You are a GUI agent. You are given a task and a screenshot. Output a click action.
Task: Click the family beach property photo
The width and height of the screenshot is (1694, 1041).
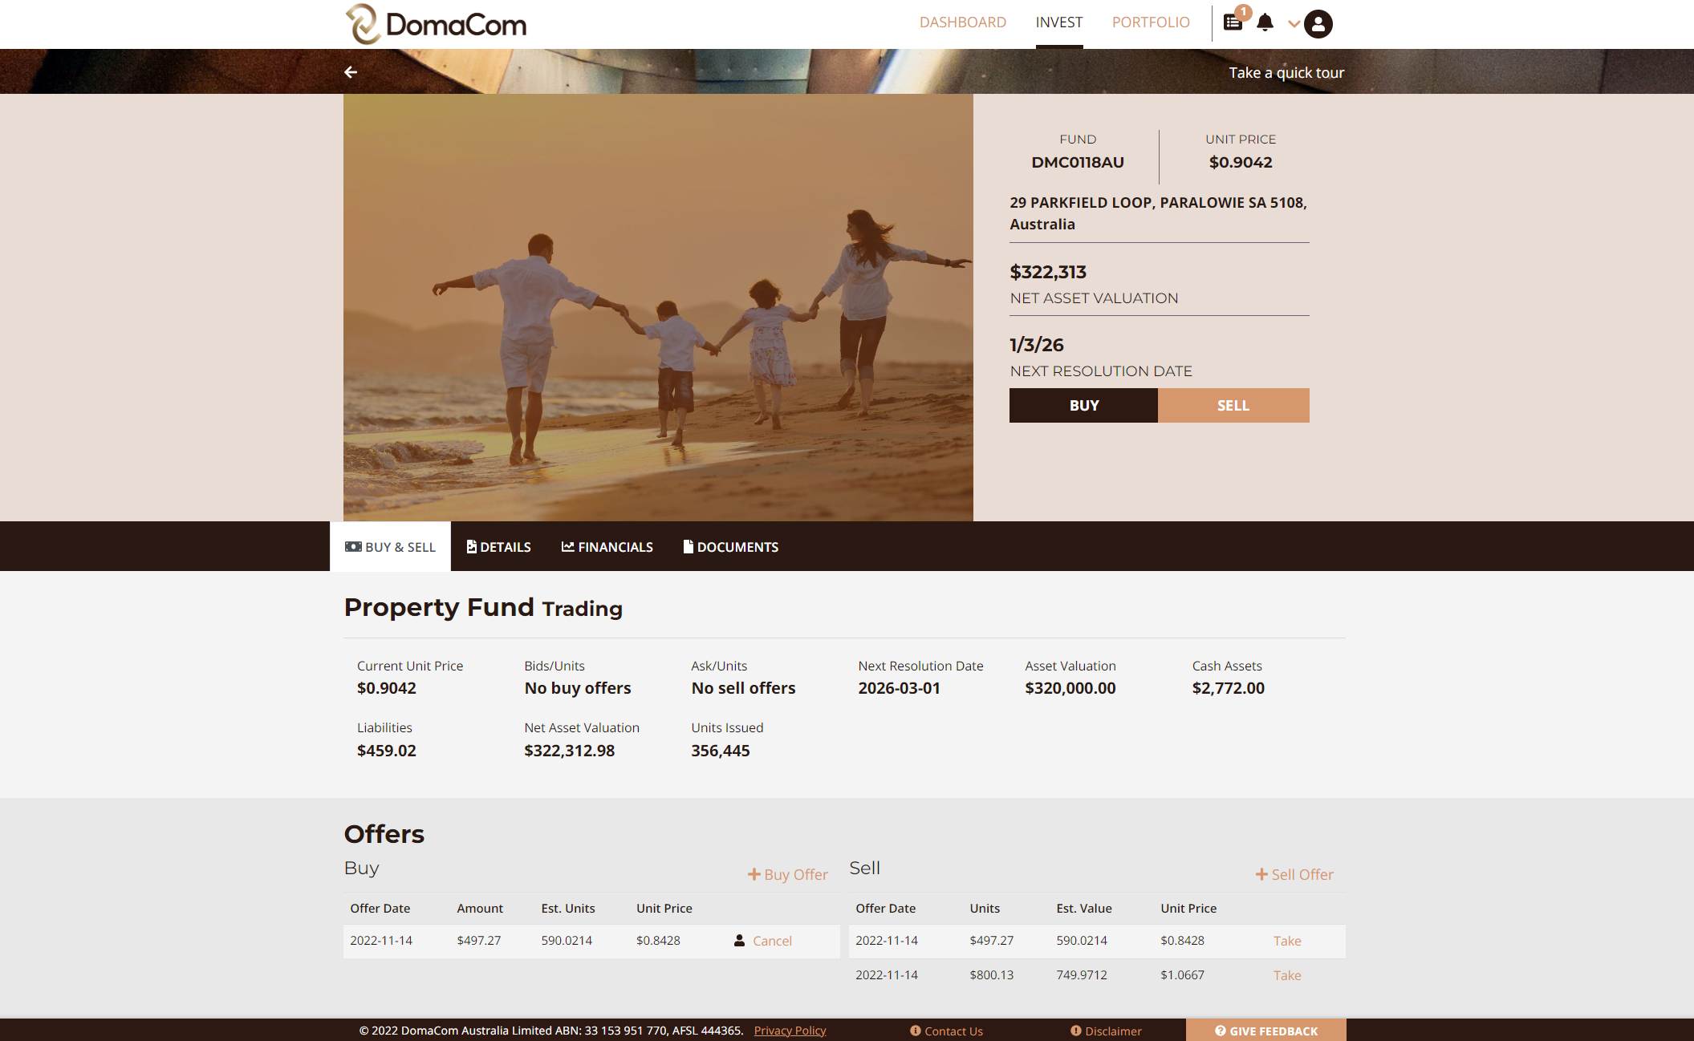(658, 307)
